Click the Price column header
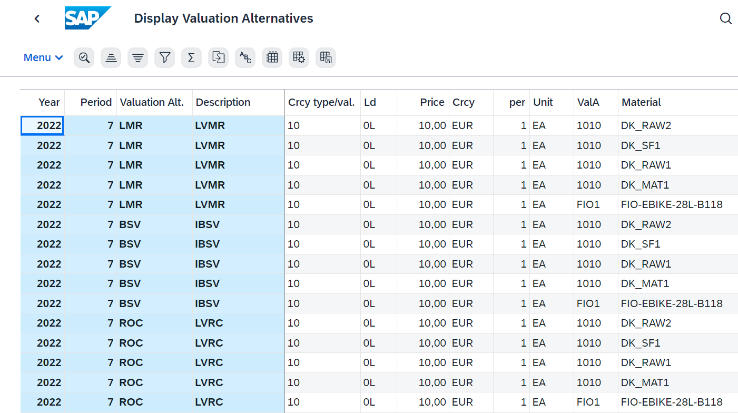 432,102
